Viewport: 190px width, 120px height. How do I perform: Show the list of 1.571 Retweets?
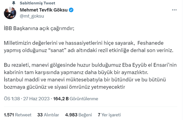tap(17, 115)
